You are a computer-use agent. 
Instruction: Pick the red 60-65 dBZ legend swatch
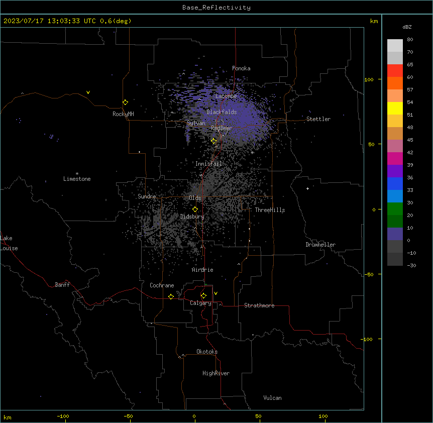tap(395, 71)
